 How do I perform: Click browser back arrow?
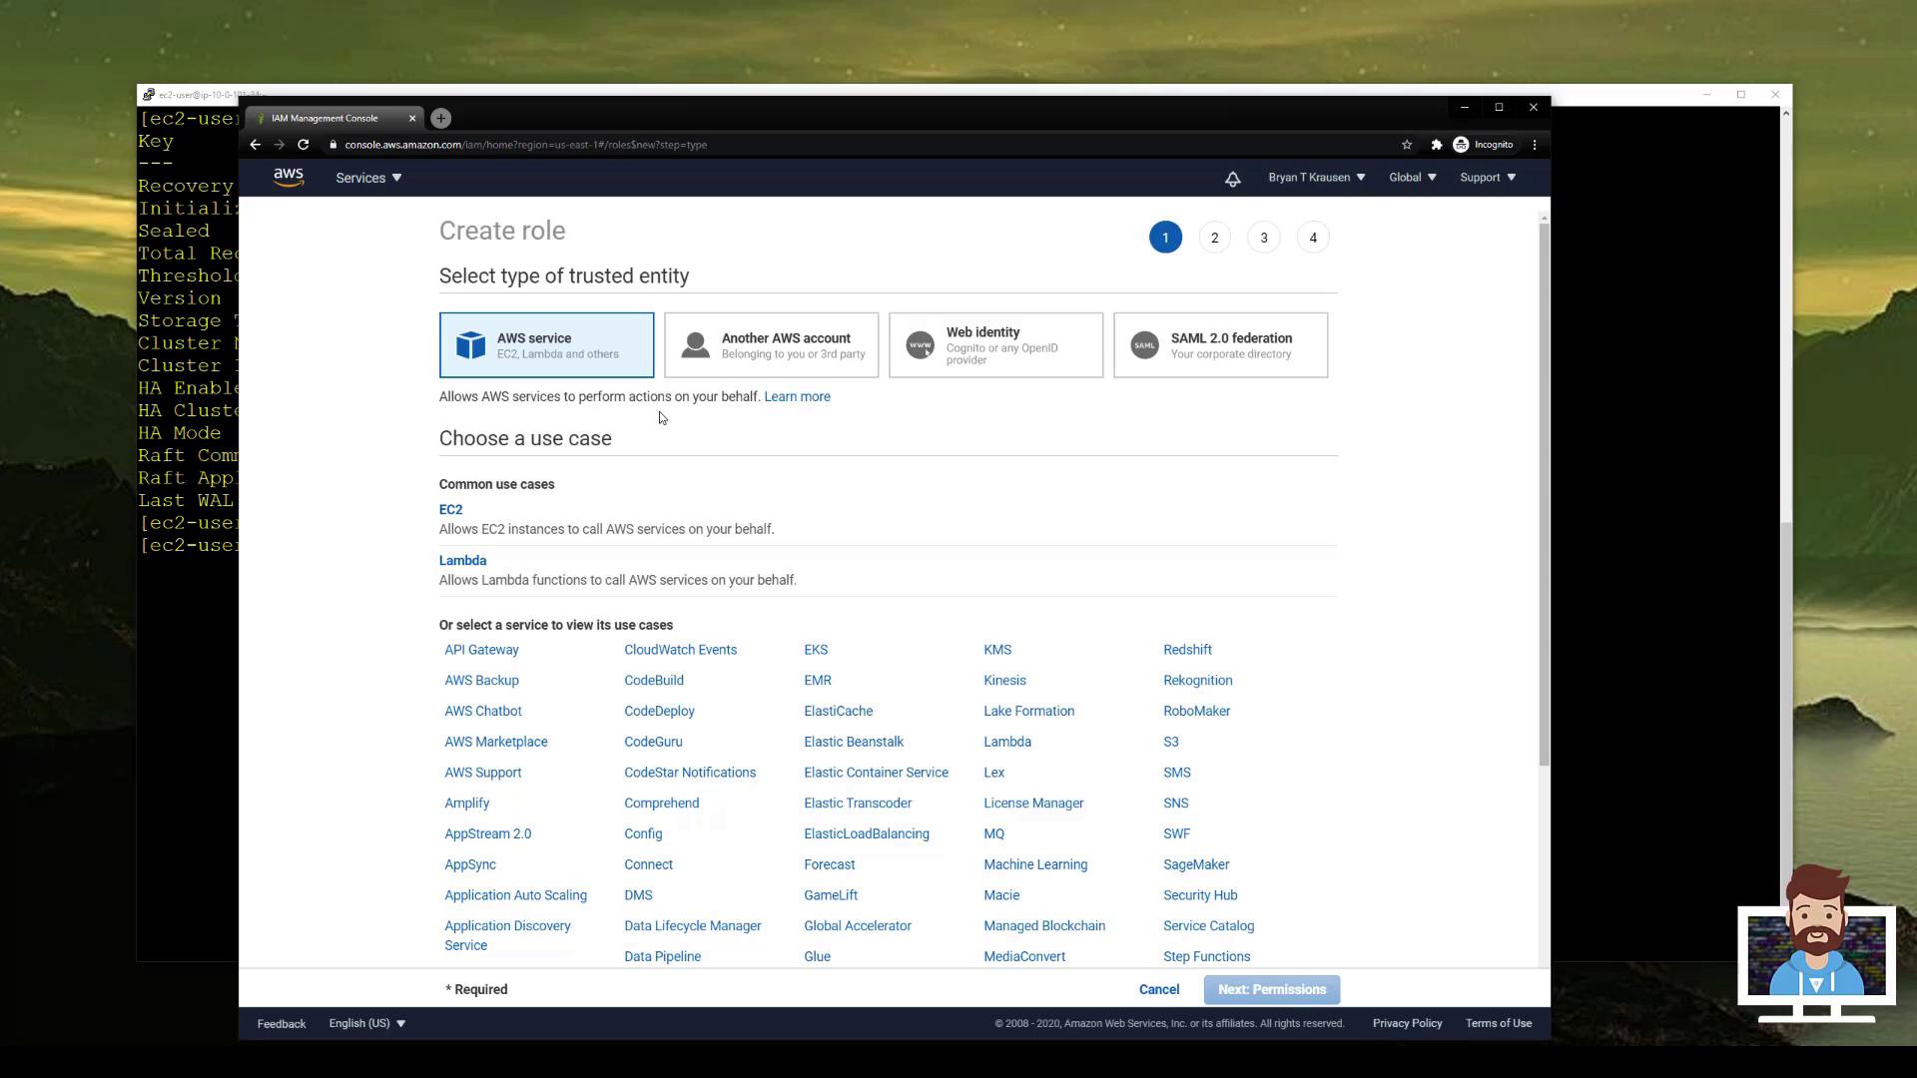point(256,145)
